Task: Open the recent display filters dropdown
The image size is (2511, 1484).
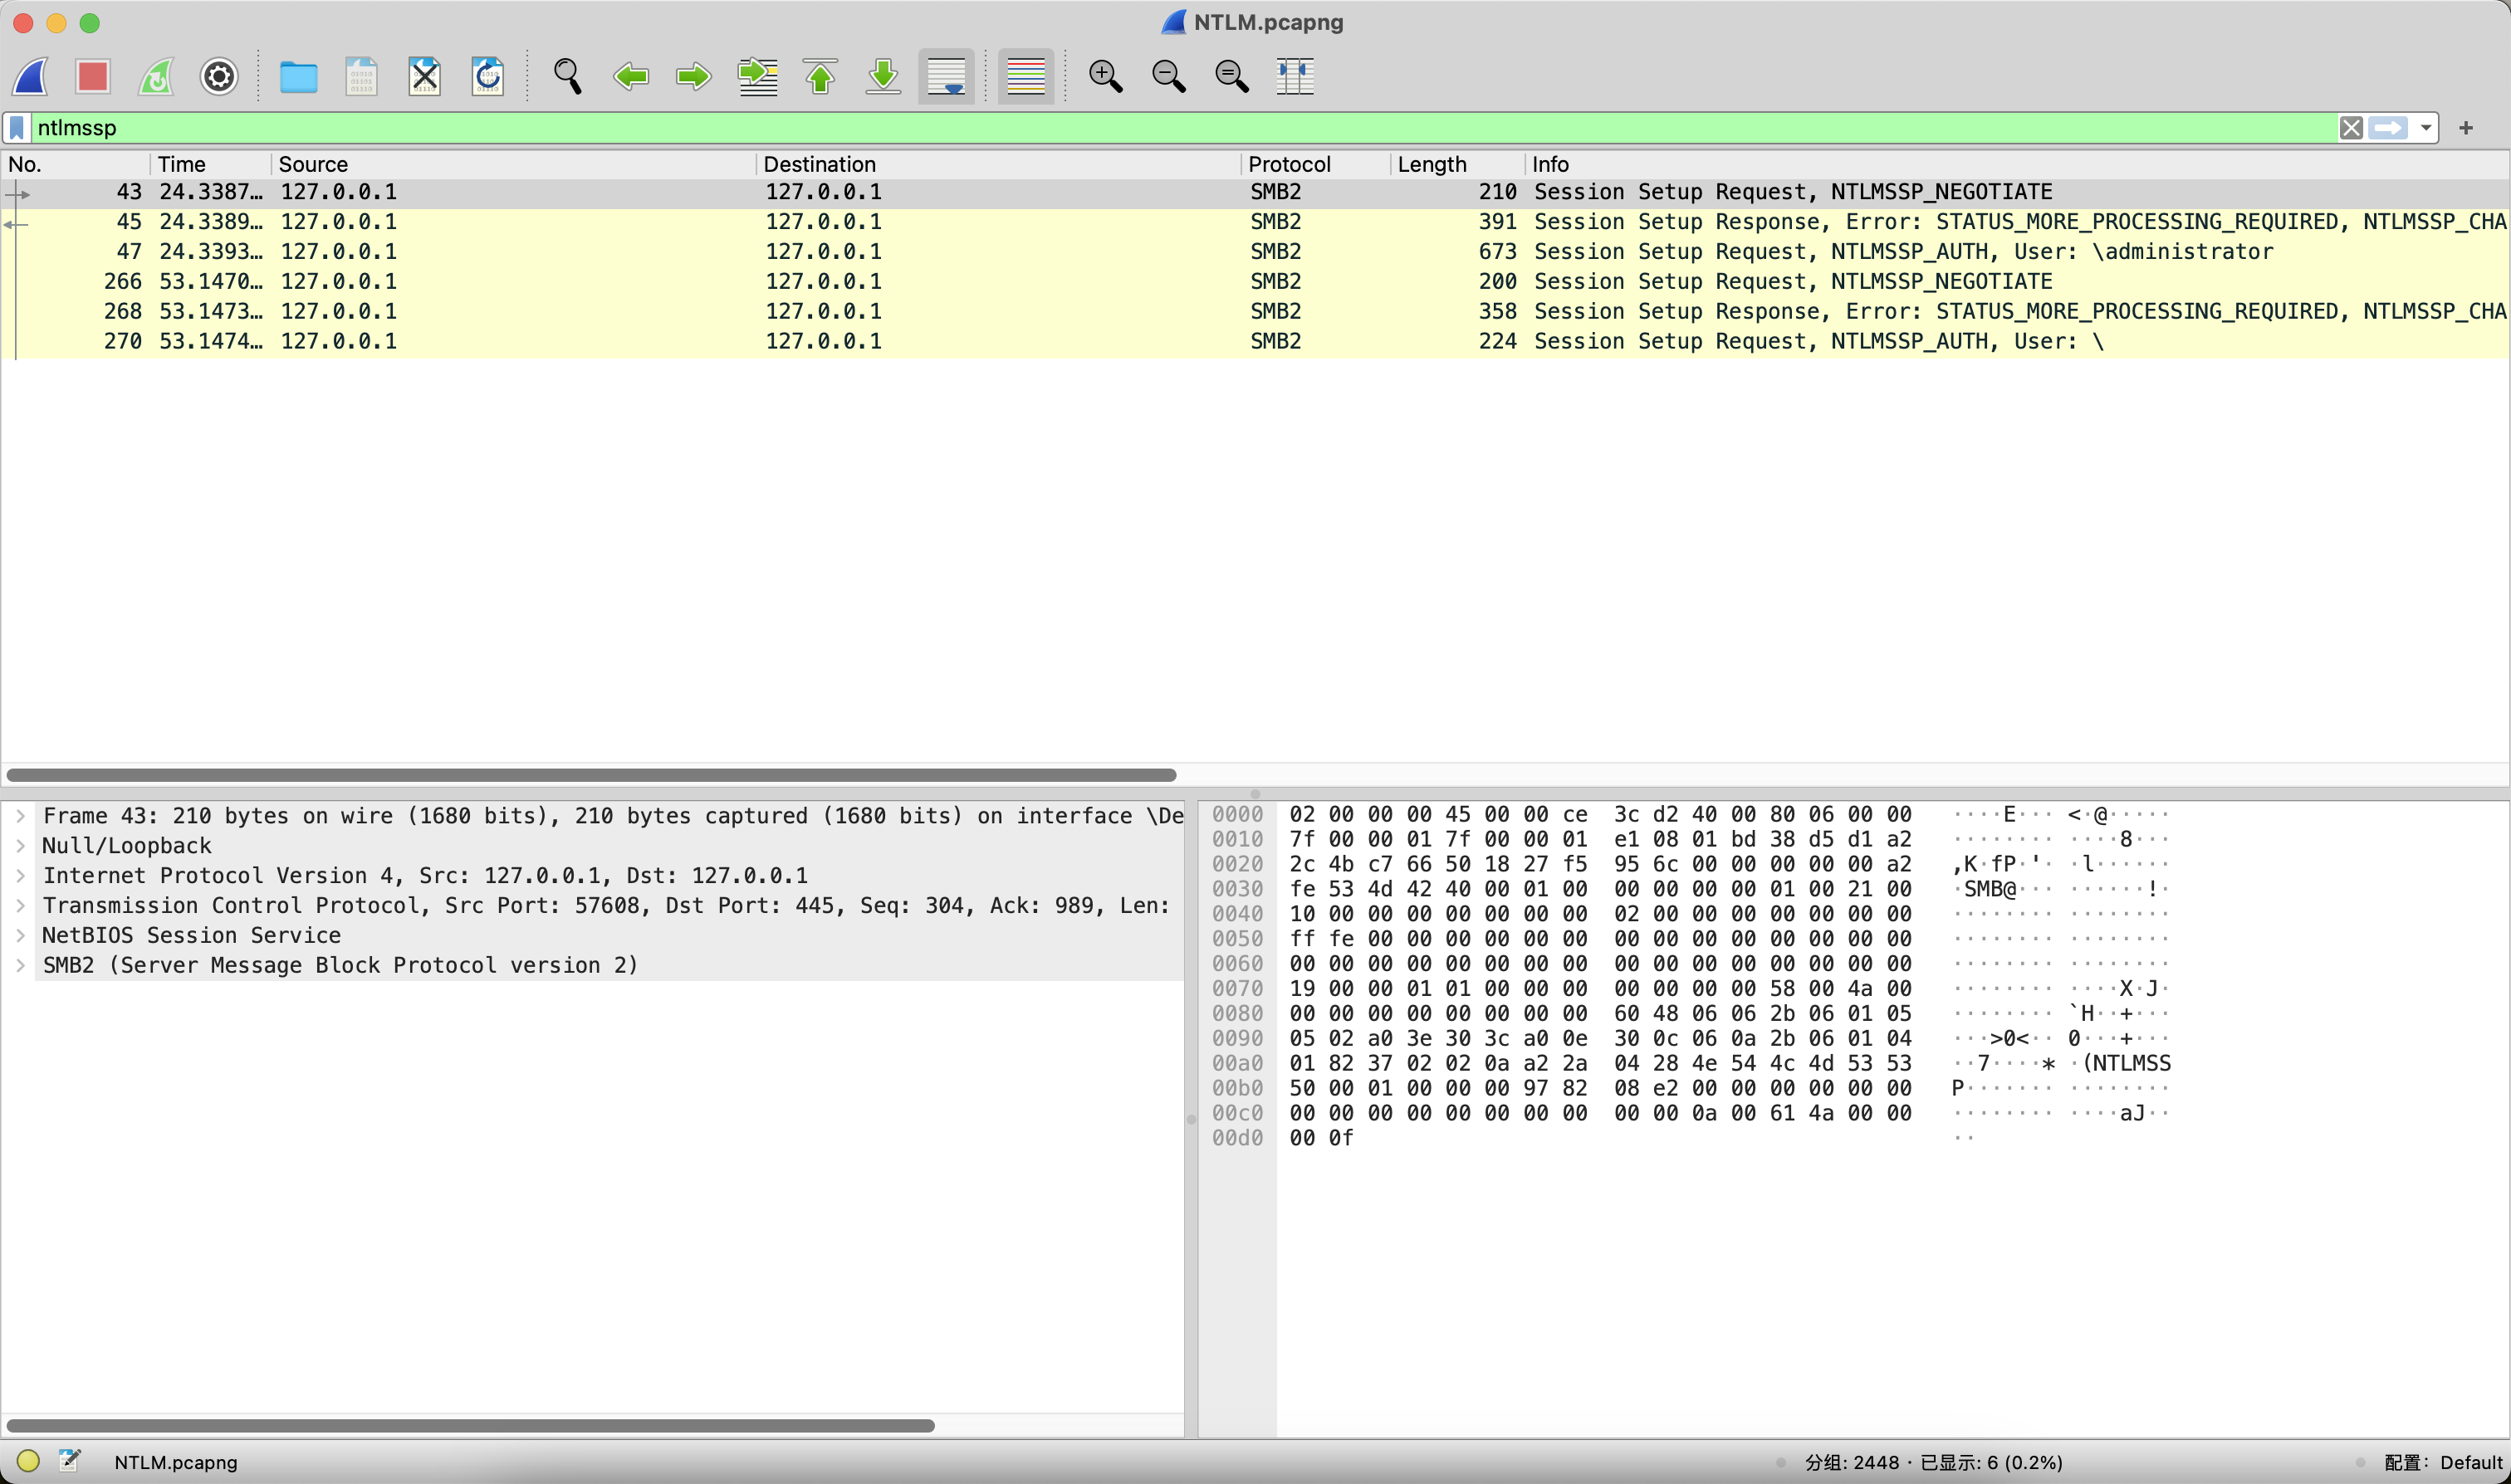Action: 2426,128
